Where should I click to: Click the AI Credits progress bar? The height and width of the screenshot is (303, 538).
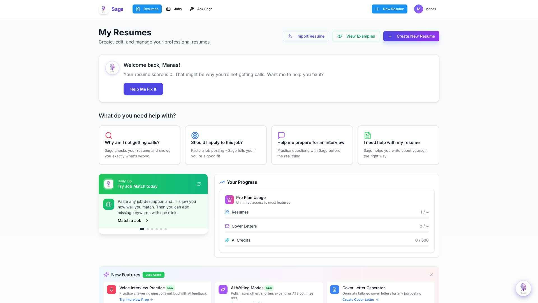coord(326,246)
